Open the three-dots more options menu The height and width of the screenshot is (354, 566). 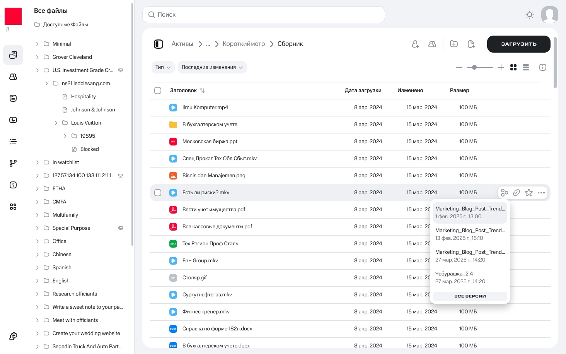(541, 193)
